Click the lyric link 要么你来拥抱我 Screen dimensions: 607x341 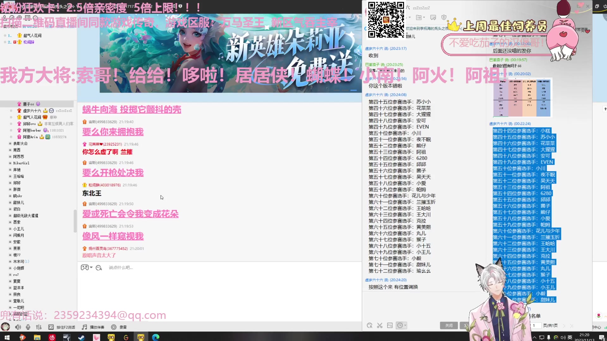tap(113, 132)
